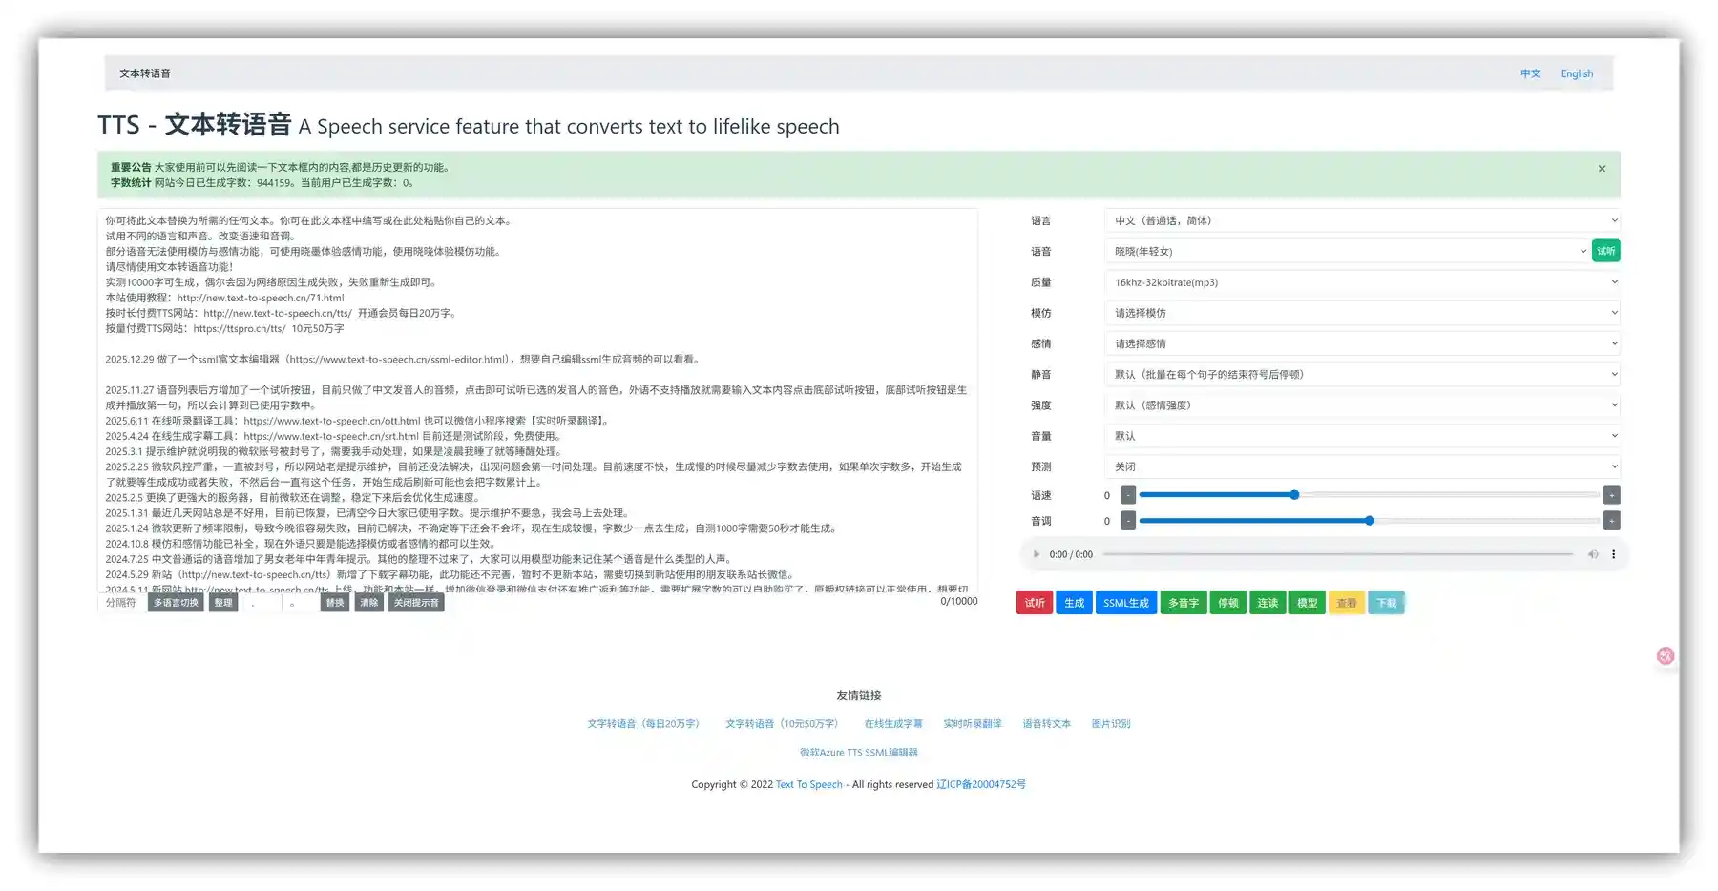Mute the audio player volume icon
1718x891 pixels.
click(1592, 554)
